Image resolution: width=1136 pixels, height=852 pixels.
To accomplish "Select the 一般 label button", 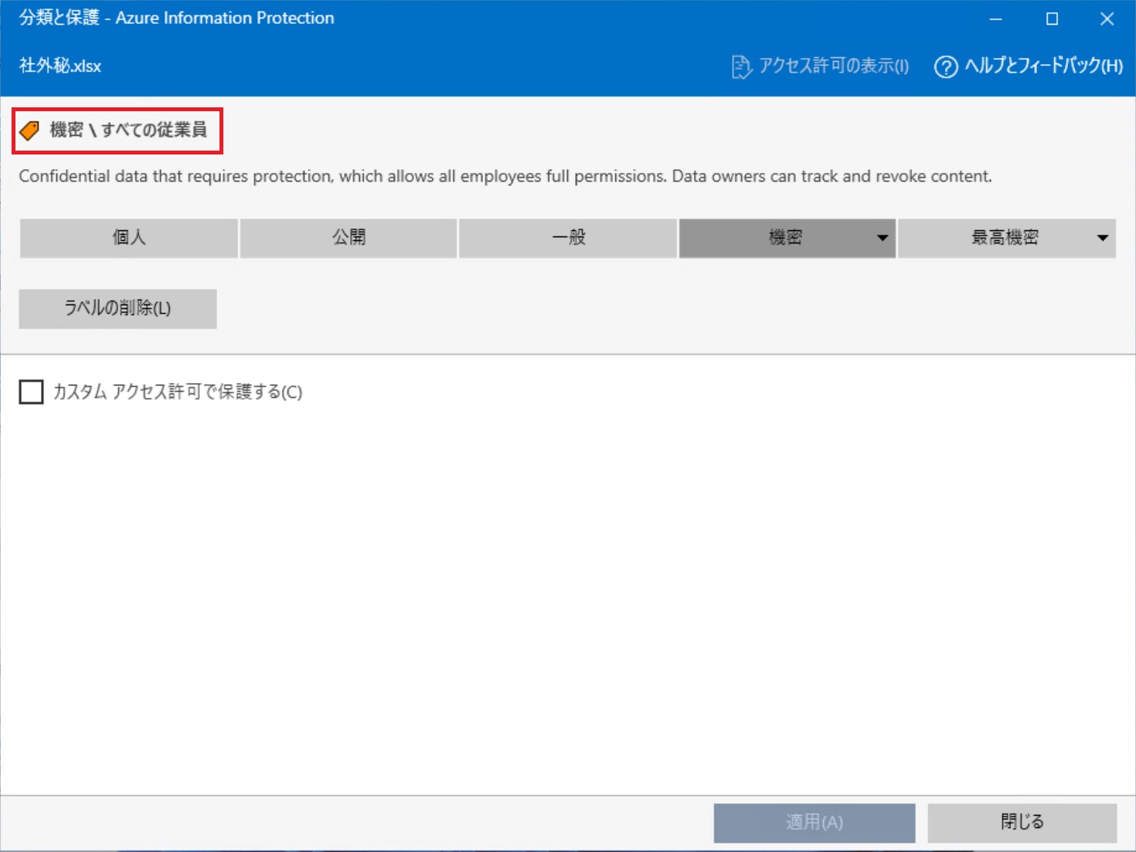I will point(568,238).
